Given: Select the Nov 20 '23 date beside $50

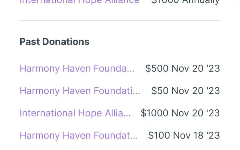Looking at the screenshot, I should coord(196,91).
